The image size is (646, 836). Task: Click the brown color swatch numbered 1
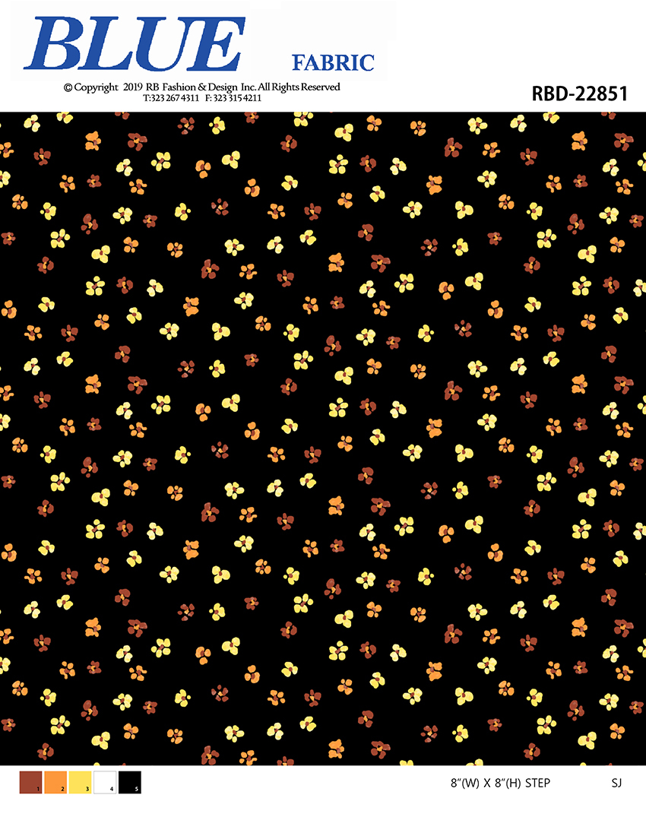pos(31,782)
